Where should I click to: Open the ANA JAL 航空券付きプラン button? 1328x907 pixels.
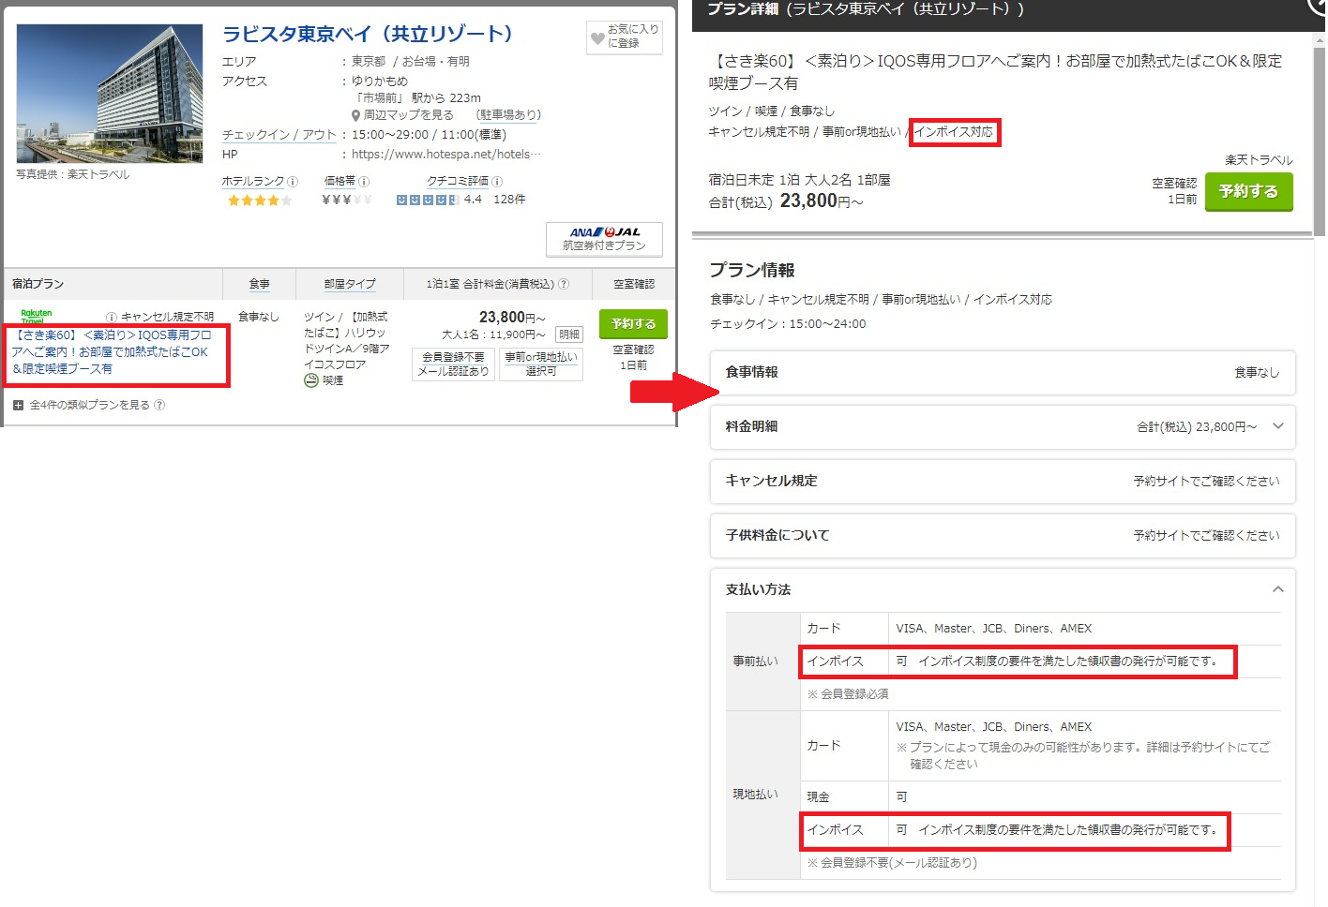point(604,239)
